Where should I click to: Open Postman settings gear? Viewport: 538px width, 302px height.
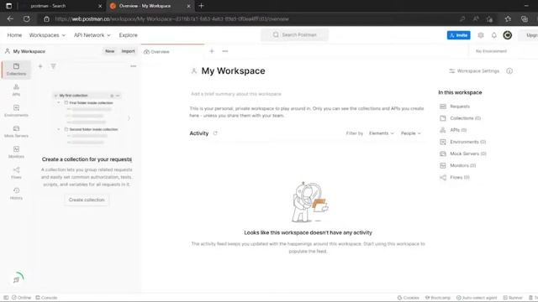click(x=481, y=35)
